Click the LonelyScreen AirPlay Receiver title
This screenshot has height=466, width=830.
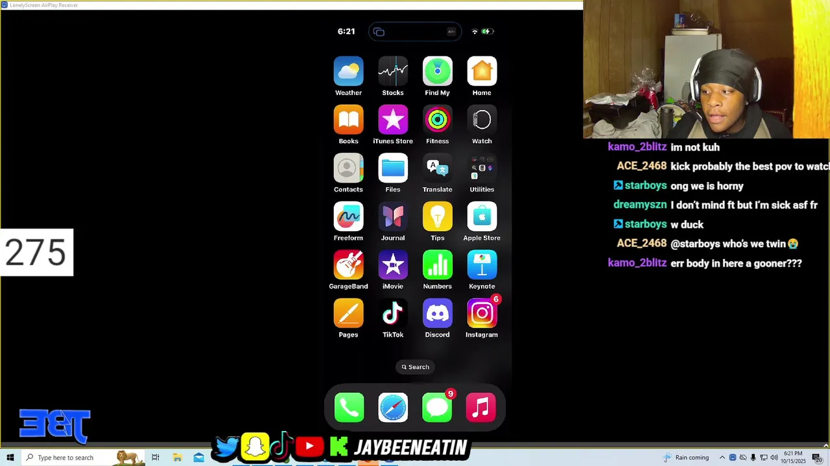point(43,5)
